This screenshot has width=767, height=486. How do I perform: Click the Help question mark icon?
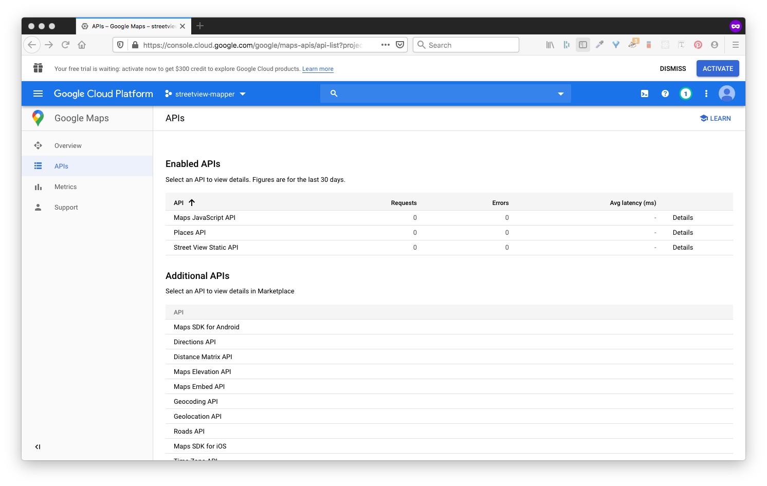[665, 94]
